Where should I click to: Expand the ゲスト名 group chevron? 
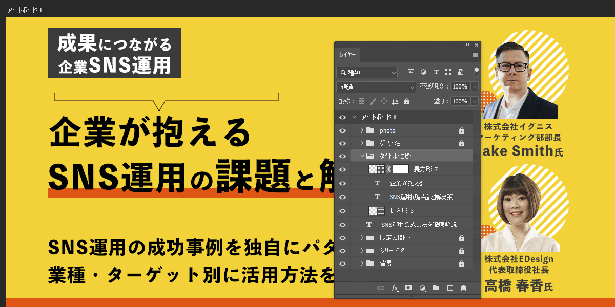362,143
